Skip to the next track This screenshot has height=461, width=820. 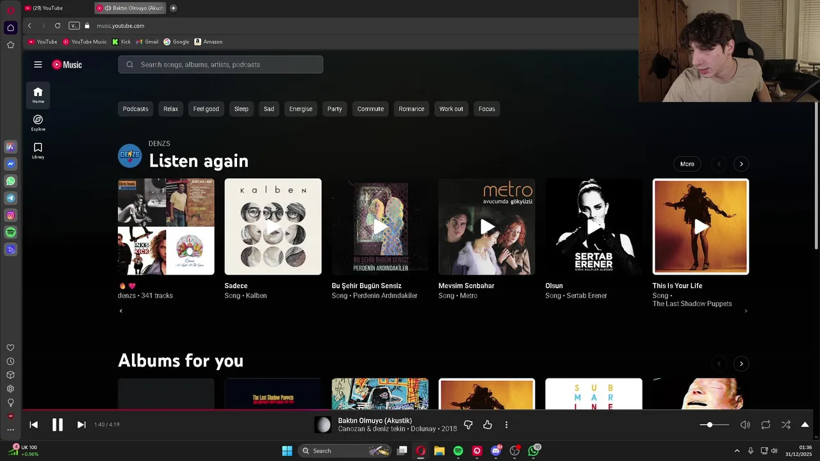coord(81,425)
